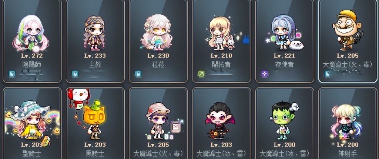The height and width of the screenshot is (159, 379).
Task: Click the mage job icon under 主教
Action: (x=75, y=74)
